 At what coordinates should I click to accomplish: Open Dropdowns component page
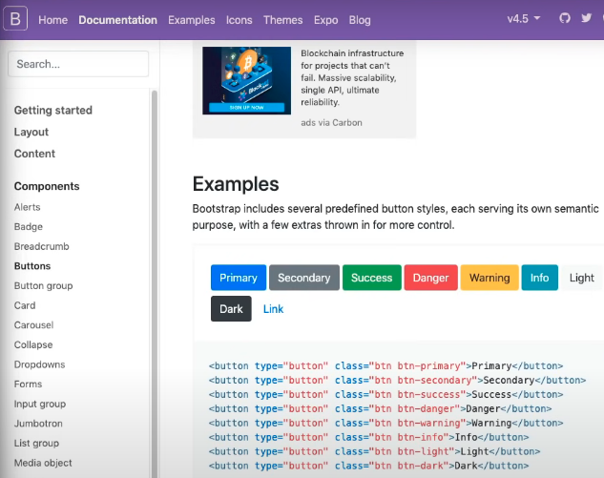[x=40, y=364]
